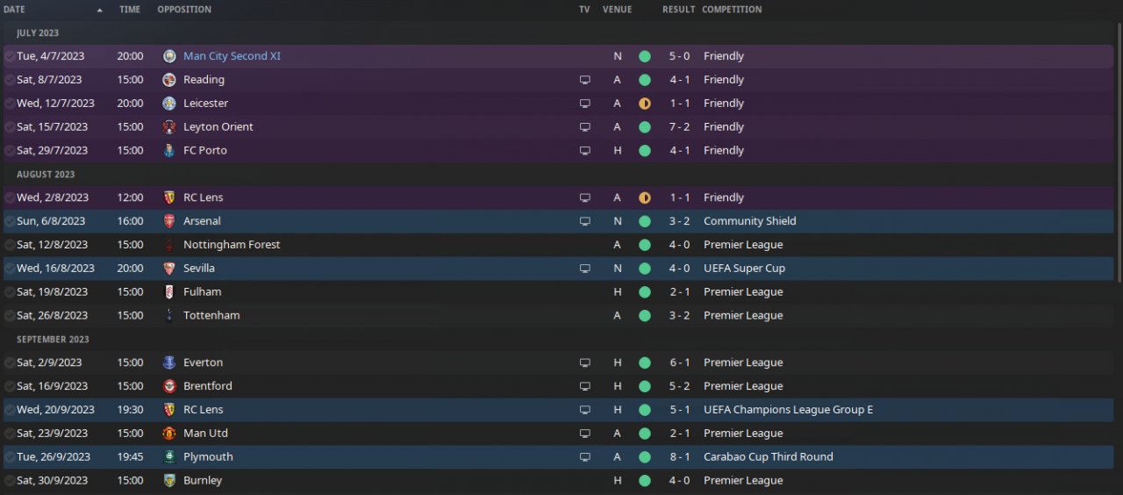
Task: Click the Everton club crest
Action: [x=169, y=362]
